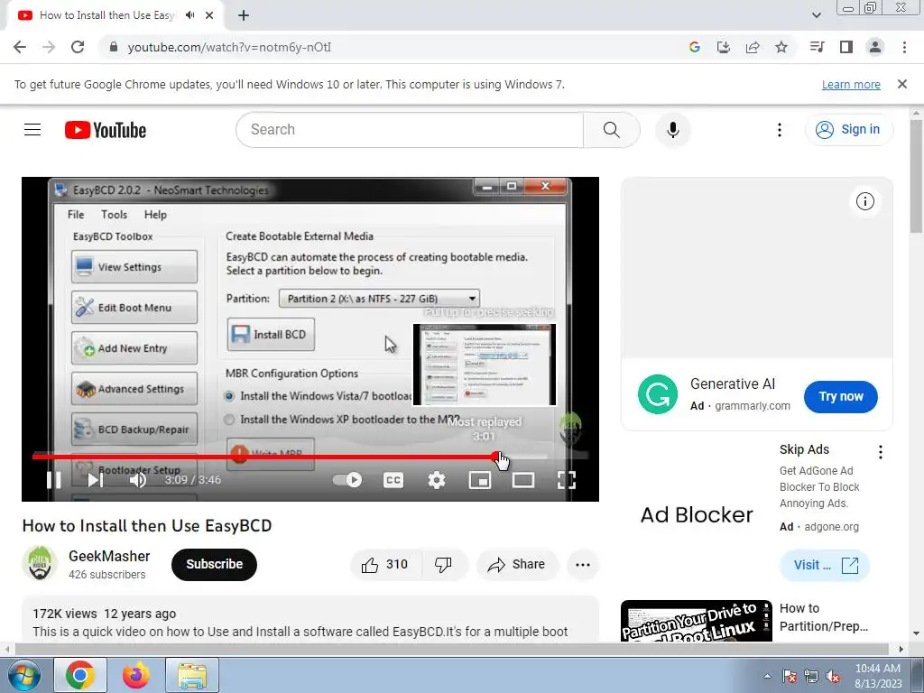Open a new browser tab
Viewport: 924px width, 693px height.
pos(244,15)
